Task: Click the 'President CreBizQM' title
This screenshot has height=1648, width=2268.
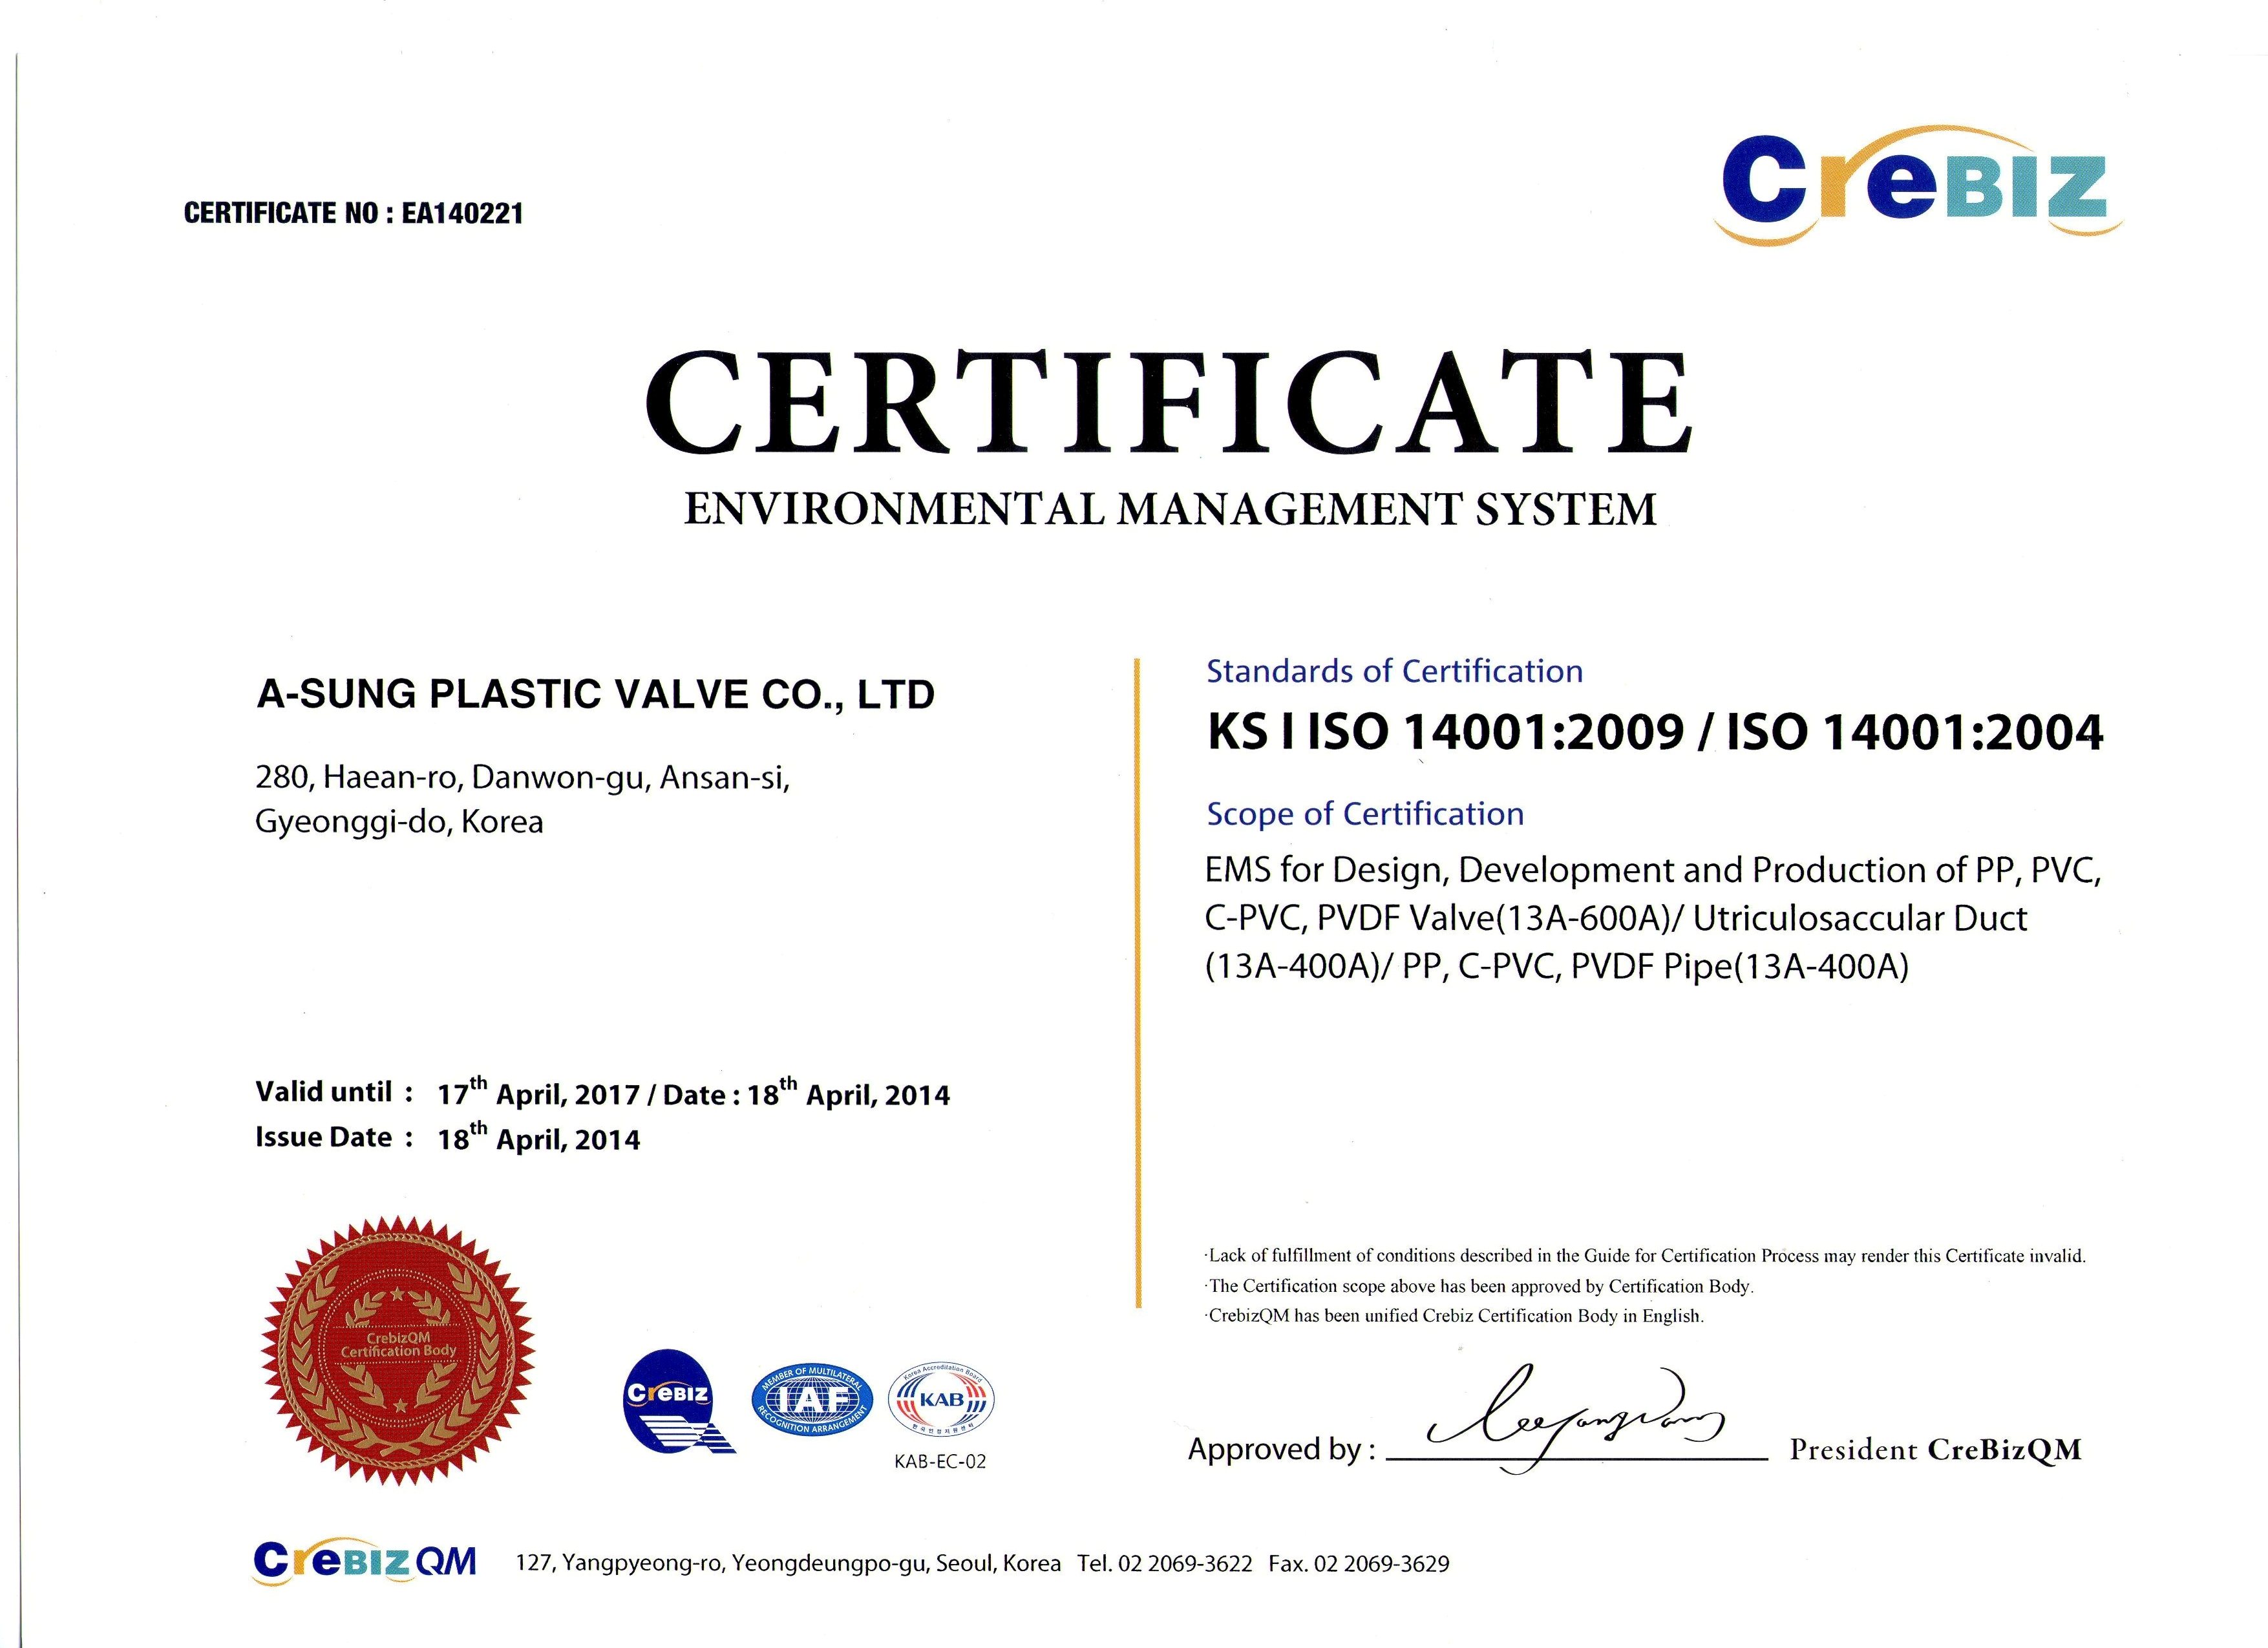Action: (1936, 1449)
